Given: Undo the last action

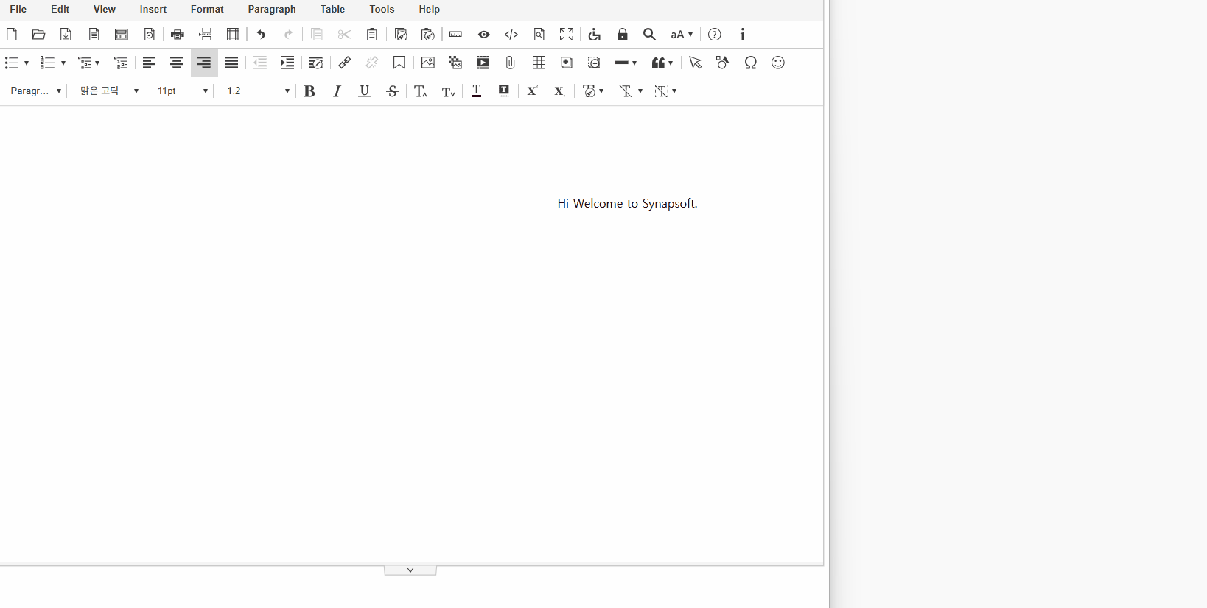Looking at the screenshot, I should click(x=261, y=35).
